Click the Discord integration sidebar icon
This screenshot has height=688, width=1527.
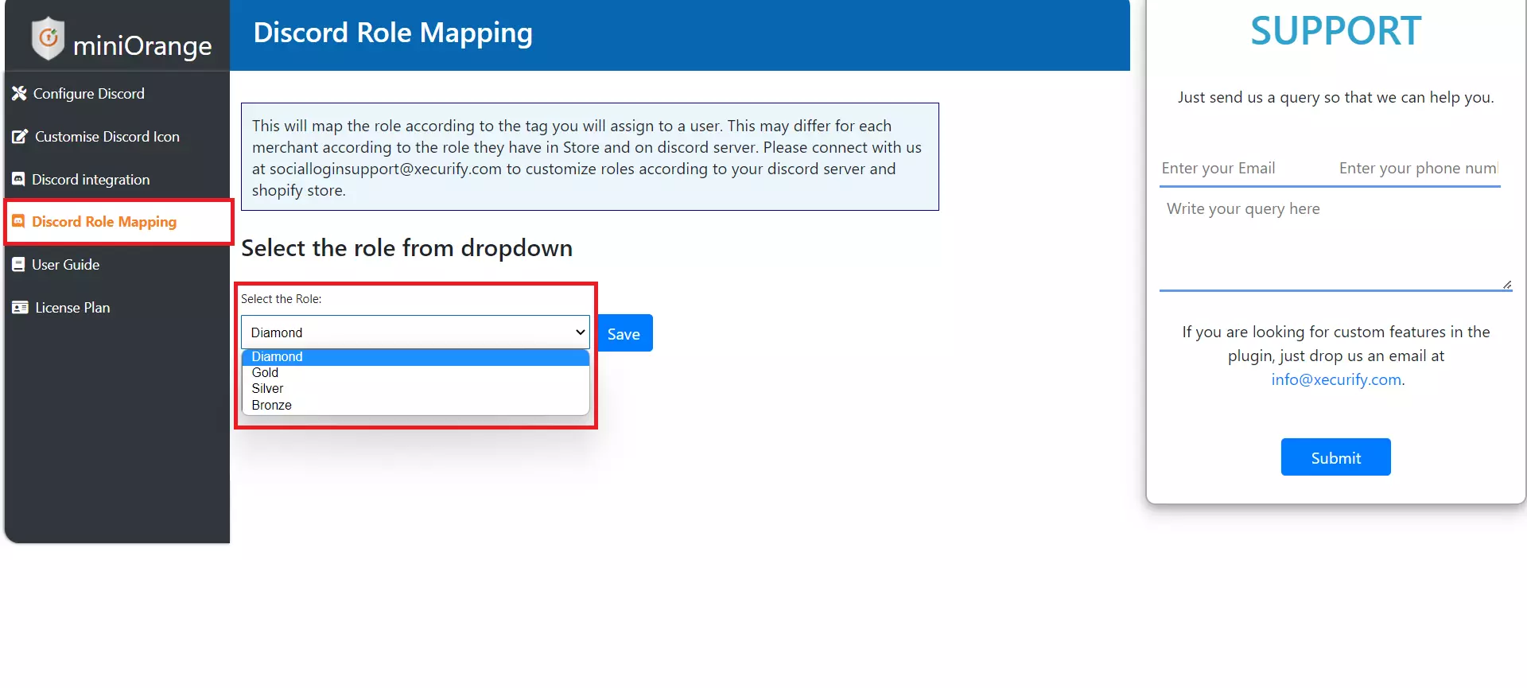(x=18, y=179)
